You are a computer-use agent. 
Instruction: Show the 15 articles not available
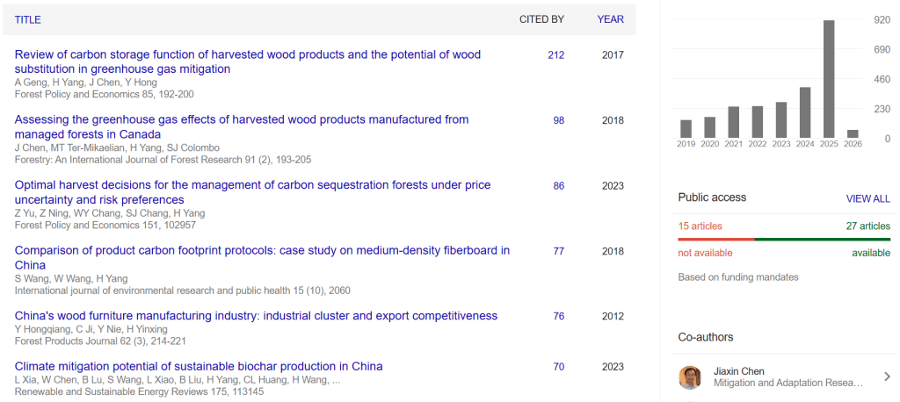point(700,226)
